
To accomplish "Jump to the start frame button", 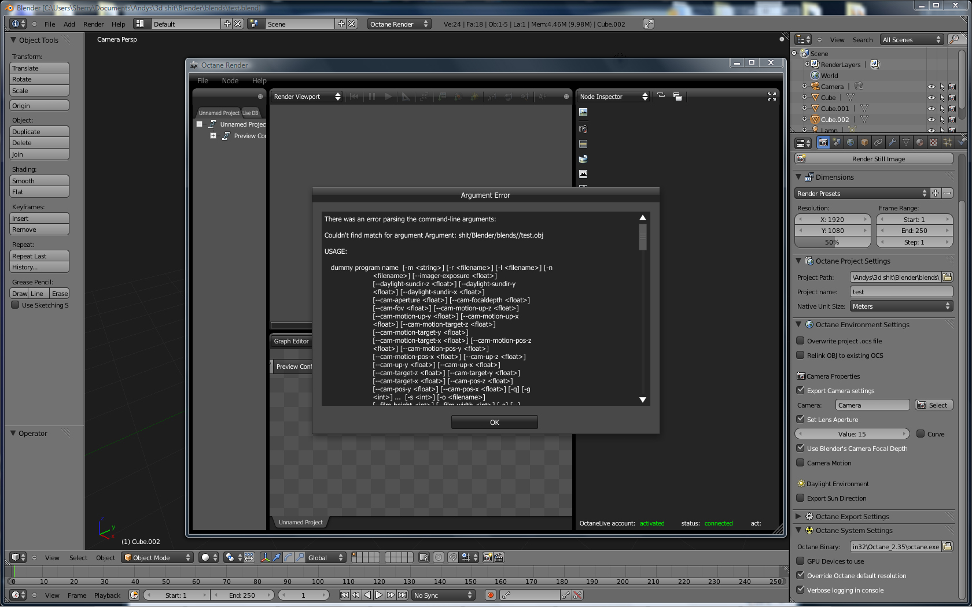I will (x=344, y=595).
